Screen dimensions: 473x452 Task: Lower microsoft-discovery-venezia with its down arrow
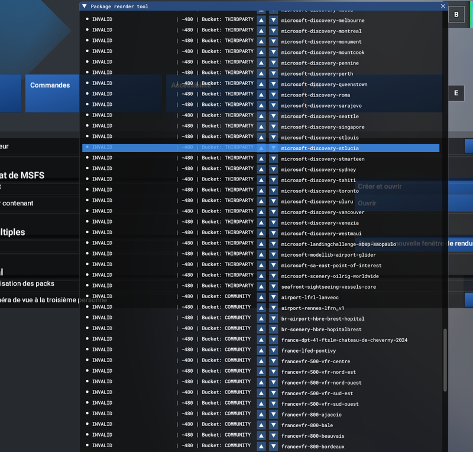(273, 222)
